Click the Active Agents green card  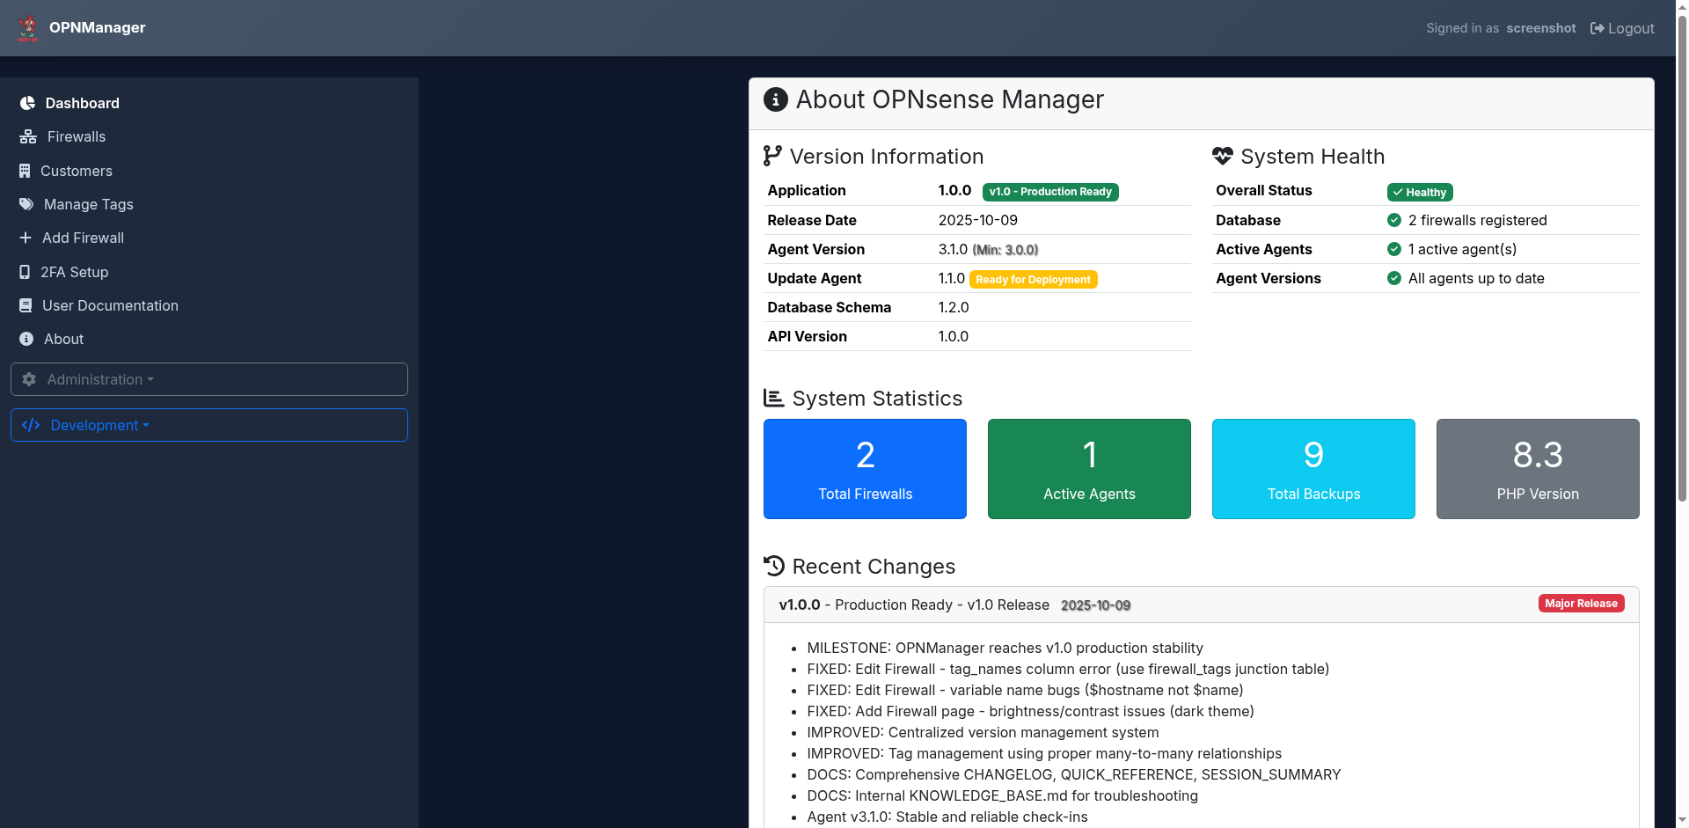click(1089, 469)
